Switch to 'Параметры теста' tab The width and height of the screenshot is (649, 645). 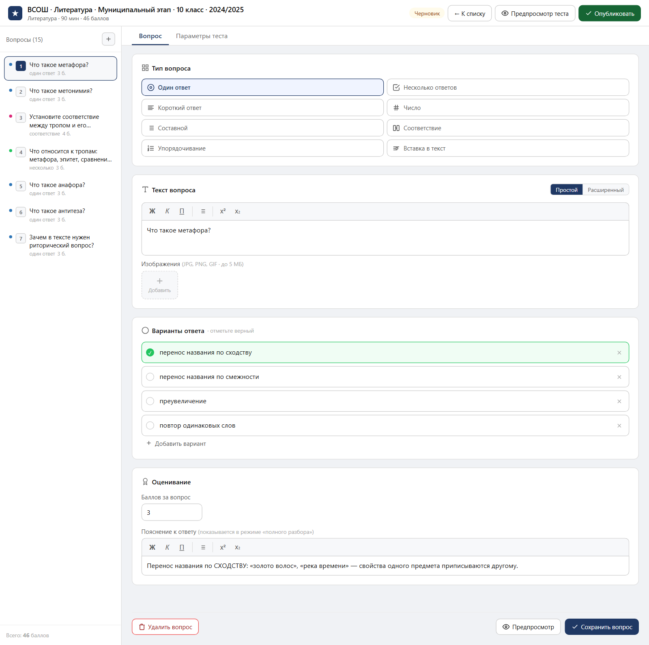click(x=202, y=36)
